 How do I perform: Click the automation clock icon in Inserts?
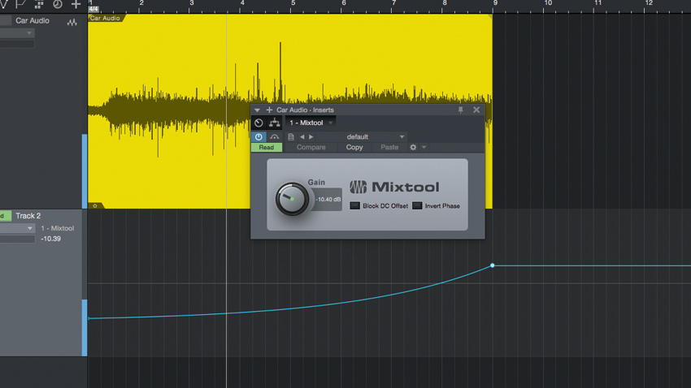[x=259, y=123]
